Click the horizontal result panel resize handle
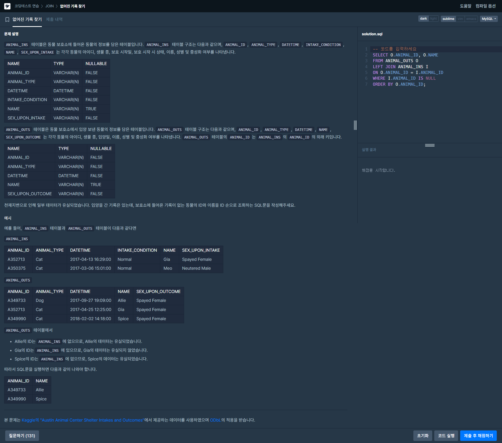The image size is (502, 443). click(430, 145)
